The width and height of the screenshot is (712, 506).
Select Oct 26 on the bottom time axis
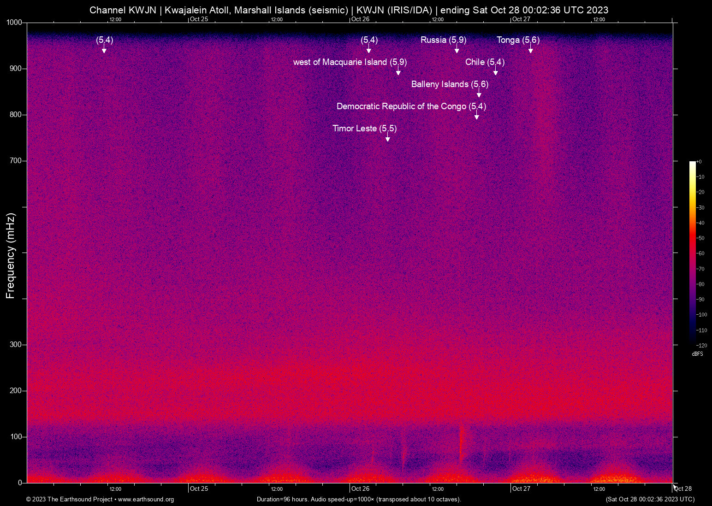coord(360,488)
